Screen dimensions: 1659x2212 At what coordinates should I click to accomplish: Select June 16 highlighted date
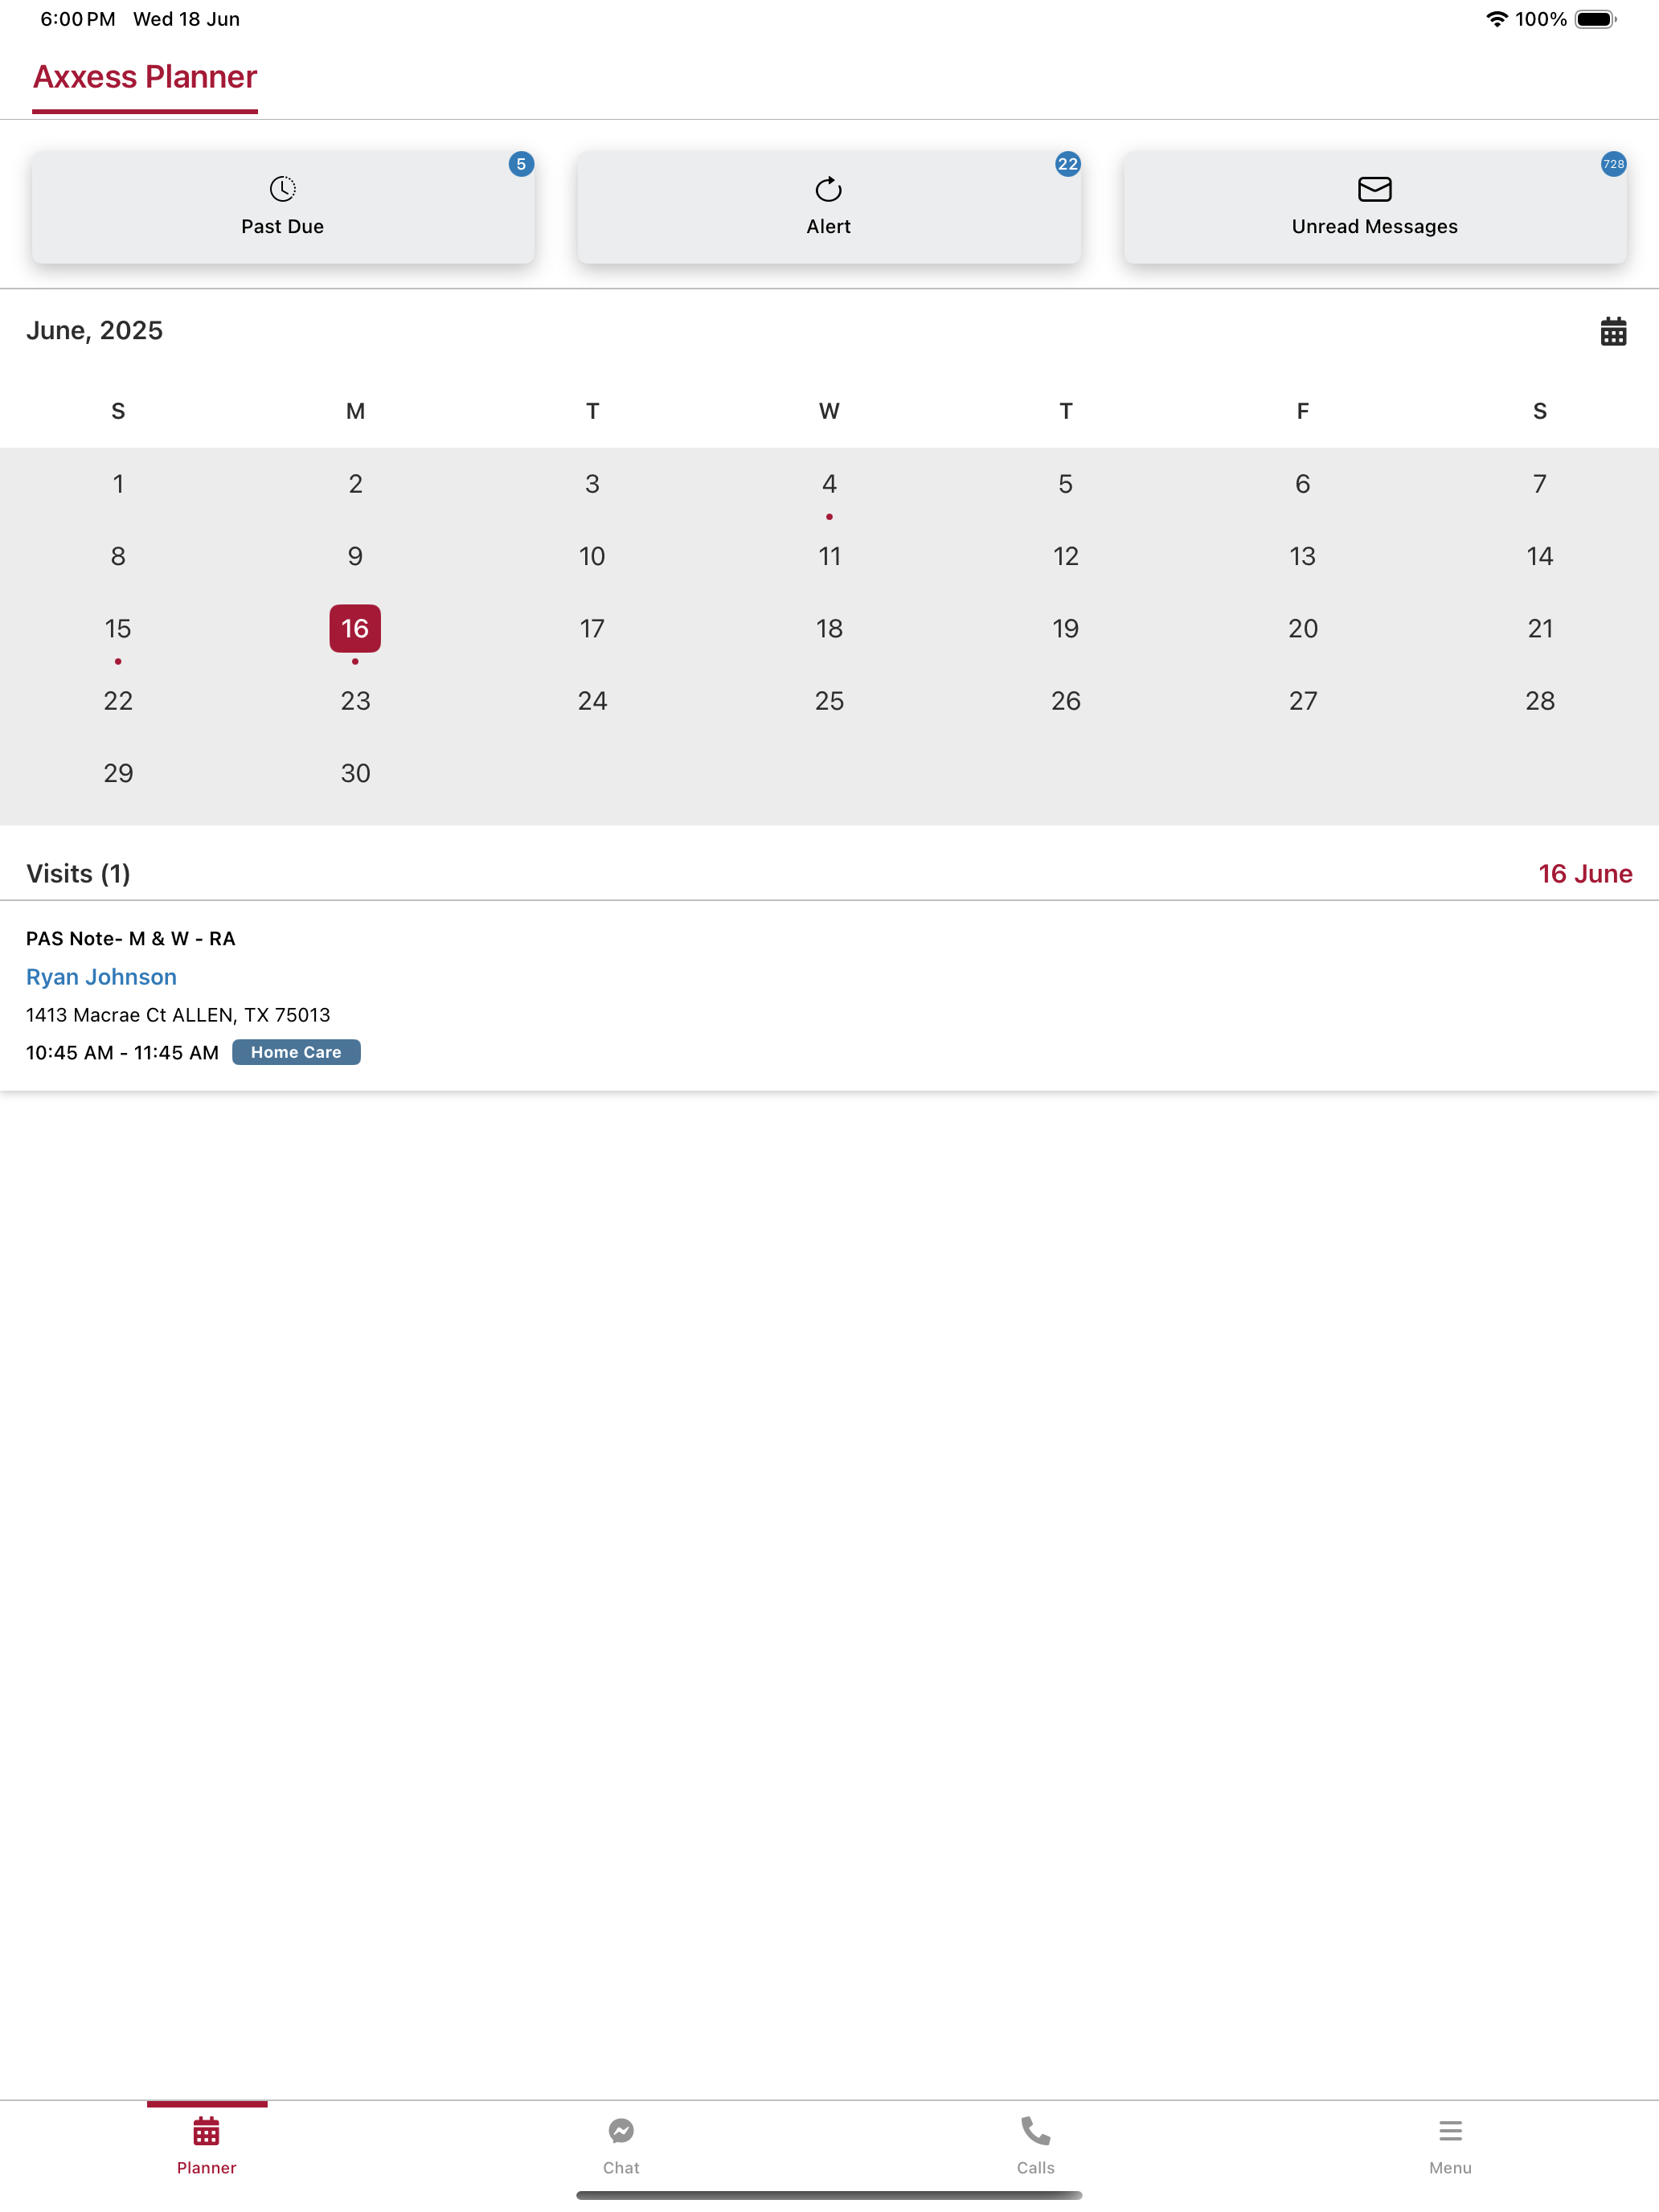(355, 629)
